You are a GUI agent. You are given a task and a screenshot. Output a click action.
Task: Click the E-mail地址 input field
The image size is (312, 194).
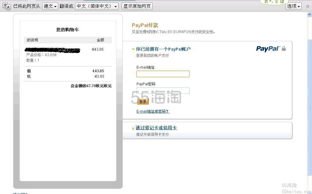click(x=163, y=74)
